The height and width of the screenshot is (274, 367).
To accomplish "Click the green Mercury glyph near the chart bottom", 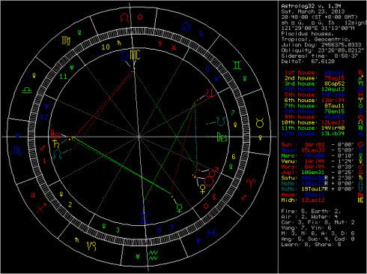I will (179, 208).
